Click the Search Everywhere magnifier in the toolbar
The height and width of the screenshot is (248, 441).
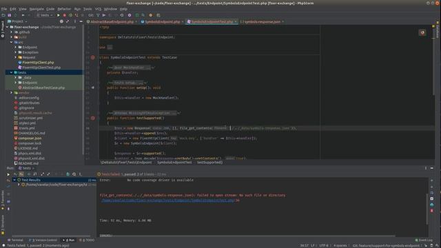143,15
